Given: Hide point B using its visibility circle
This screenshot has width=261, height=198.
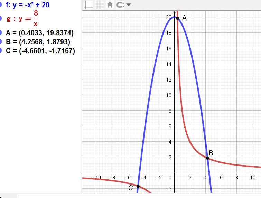Looking at the screenshot, I should tap(1, 42).
